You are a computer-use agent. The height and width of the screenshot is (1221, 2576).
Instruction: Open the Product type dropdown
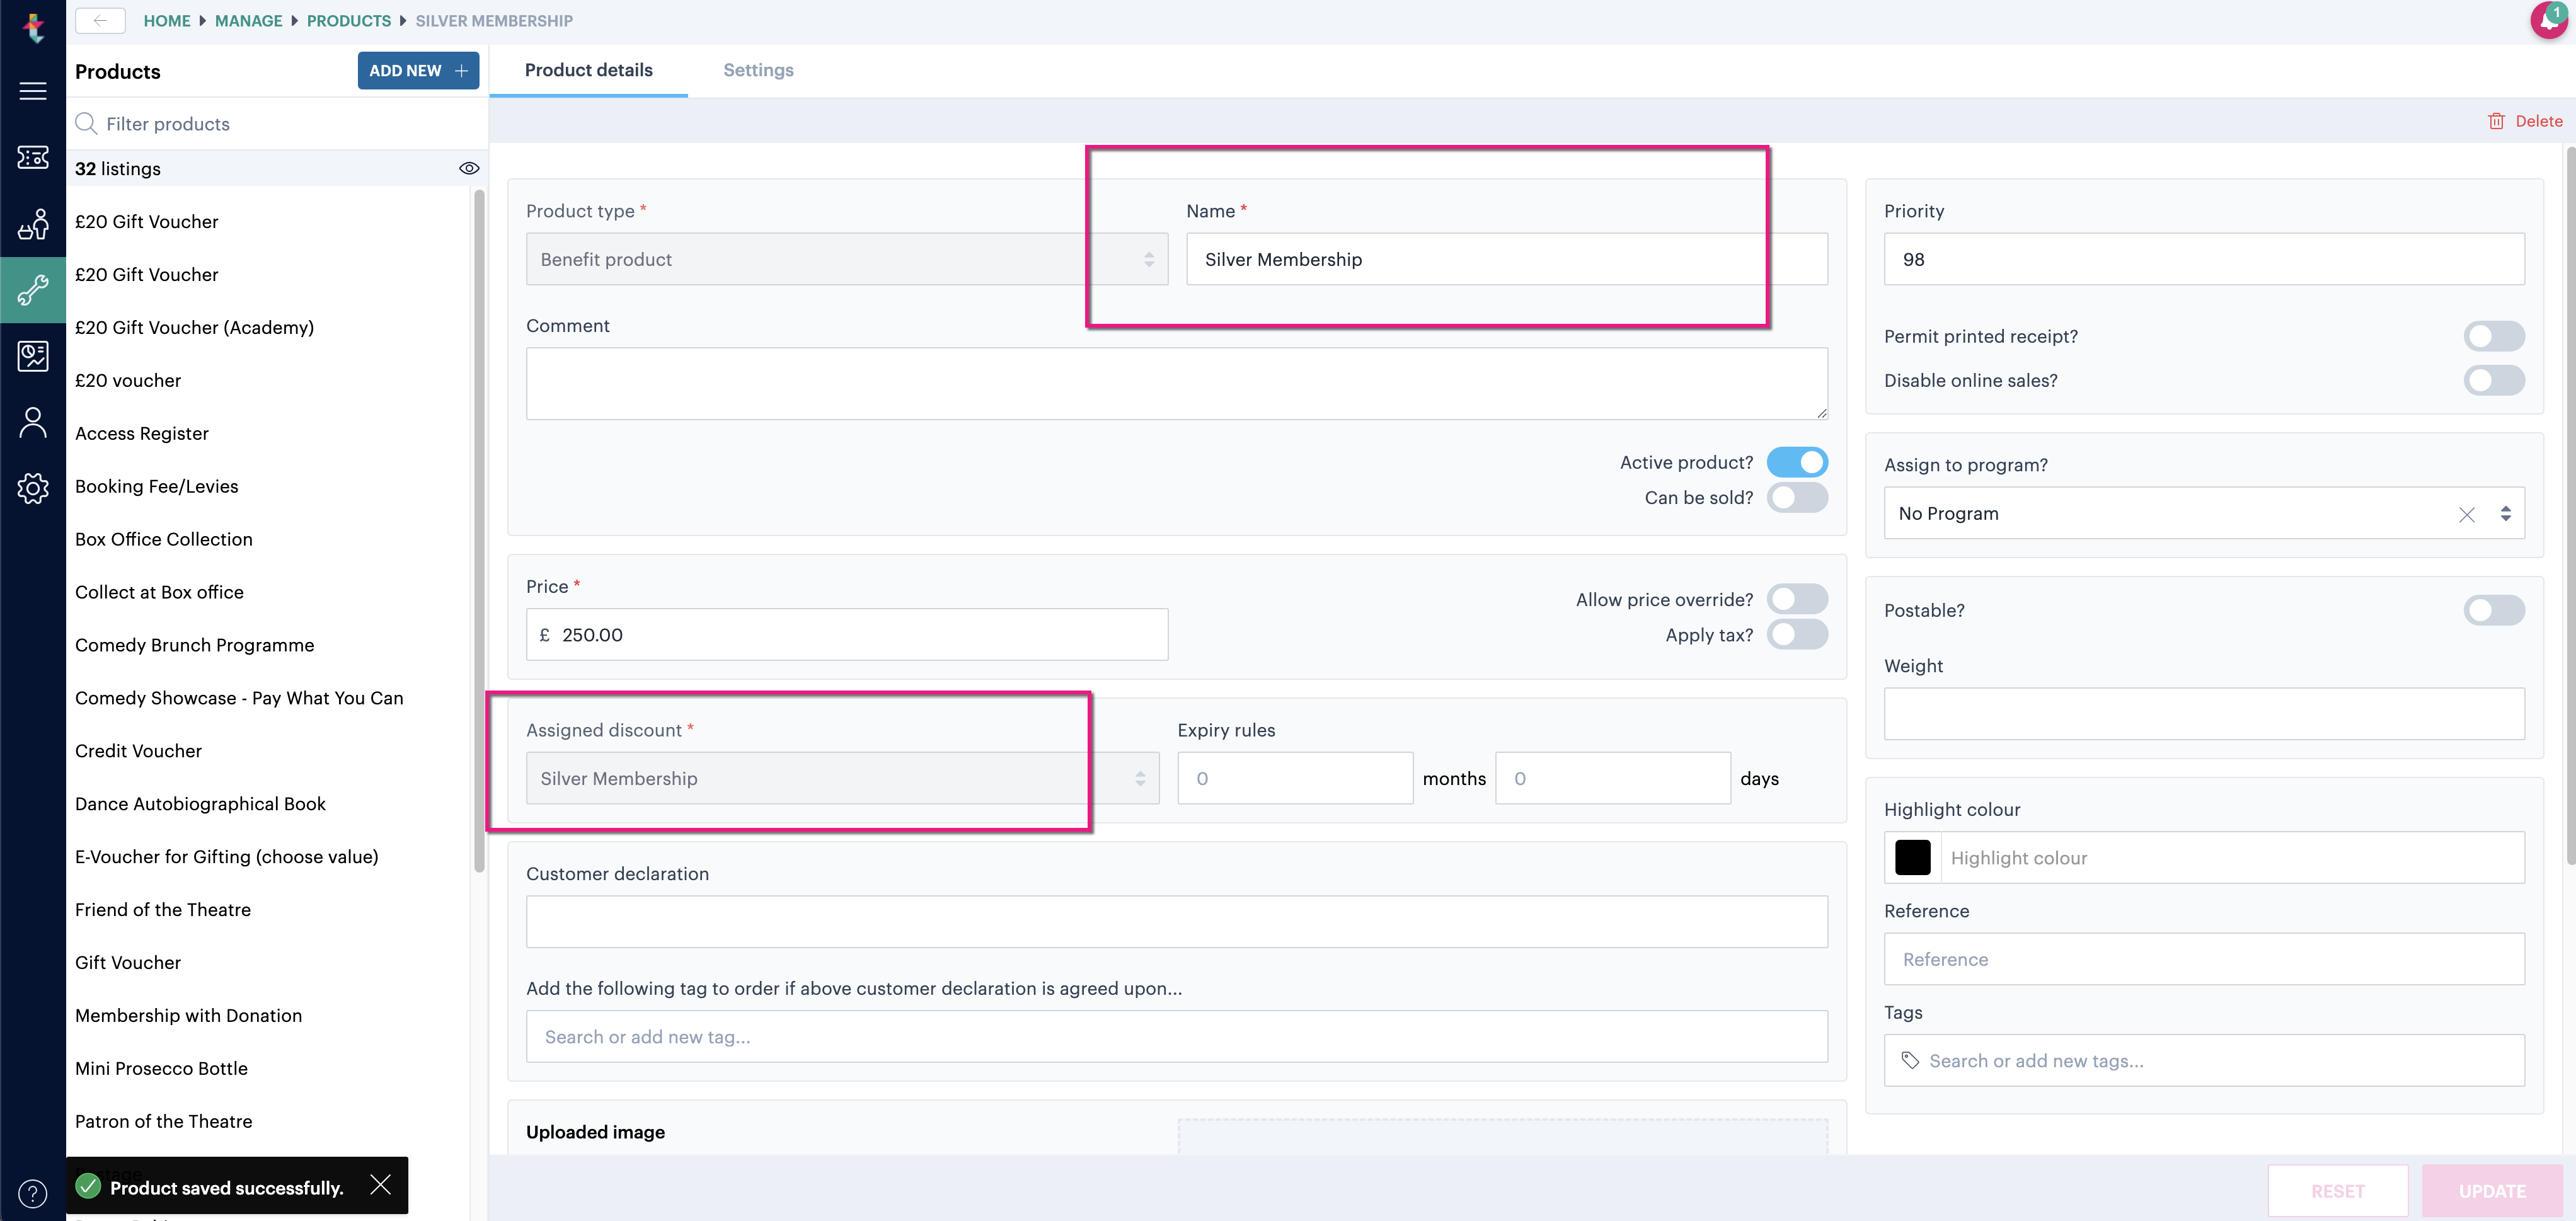tap(846, 259)
